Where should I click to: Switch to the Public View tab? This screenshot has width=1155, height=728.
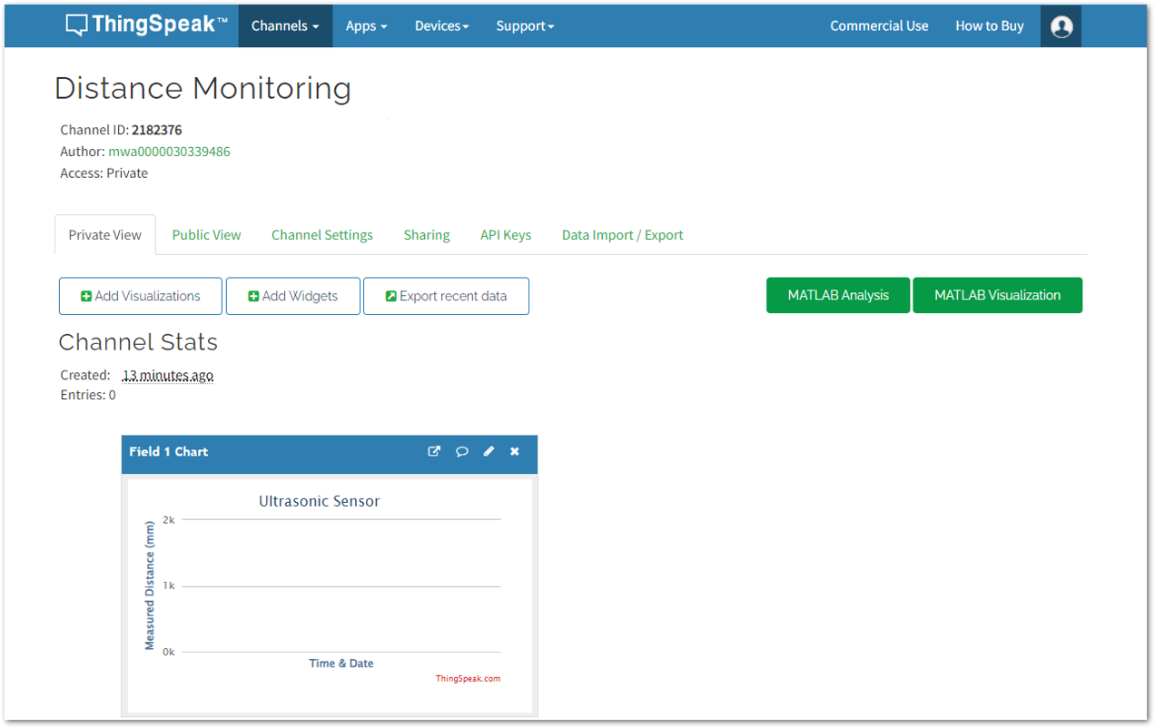(206, 235)
